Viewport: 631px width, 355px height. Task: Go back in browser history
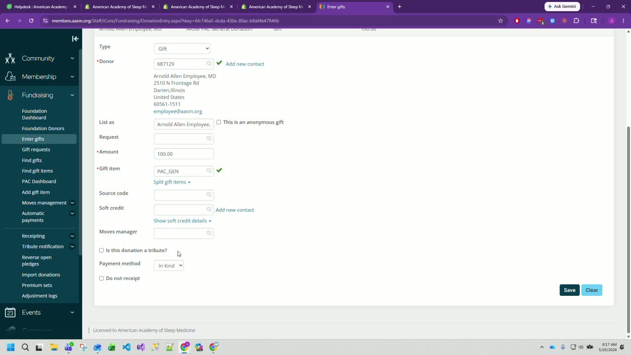pyautogui.click(x=7, y=21)
